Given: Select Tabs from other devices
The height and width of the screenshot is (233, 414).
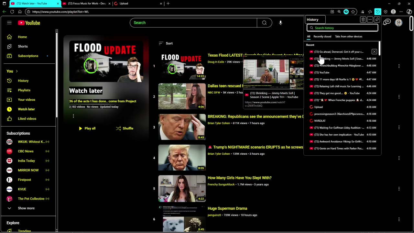Looking at the screenshot, I should (x=349, y=37).
